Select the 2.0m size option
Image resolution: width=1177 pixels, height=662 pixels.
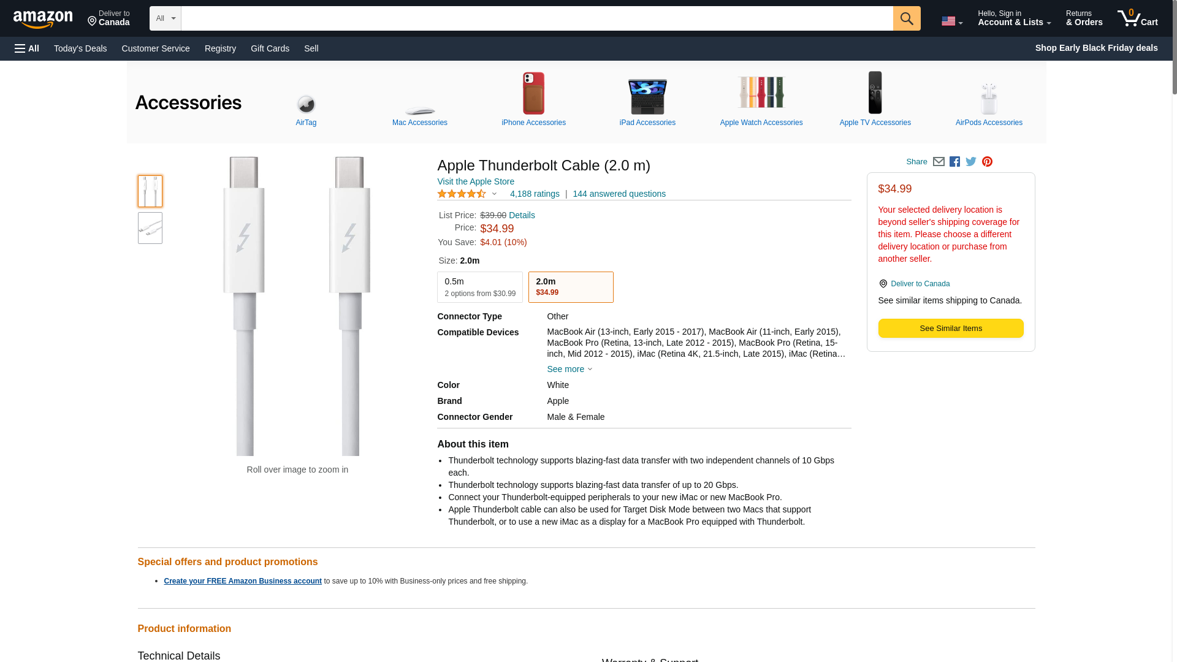[x=570, y=287]
